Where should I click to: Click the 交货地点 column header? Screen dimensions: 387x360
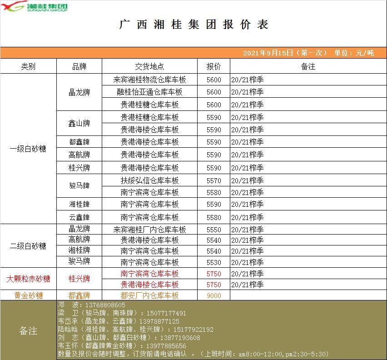click(x=149, y=66)
